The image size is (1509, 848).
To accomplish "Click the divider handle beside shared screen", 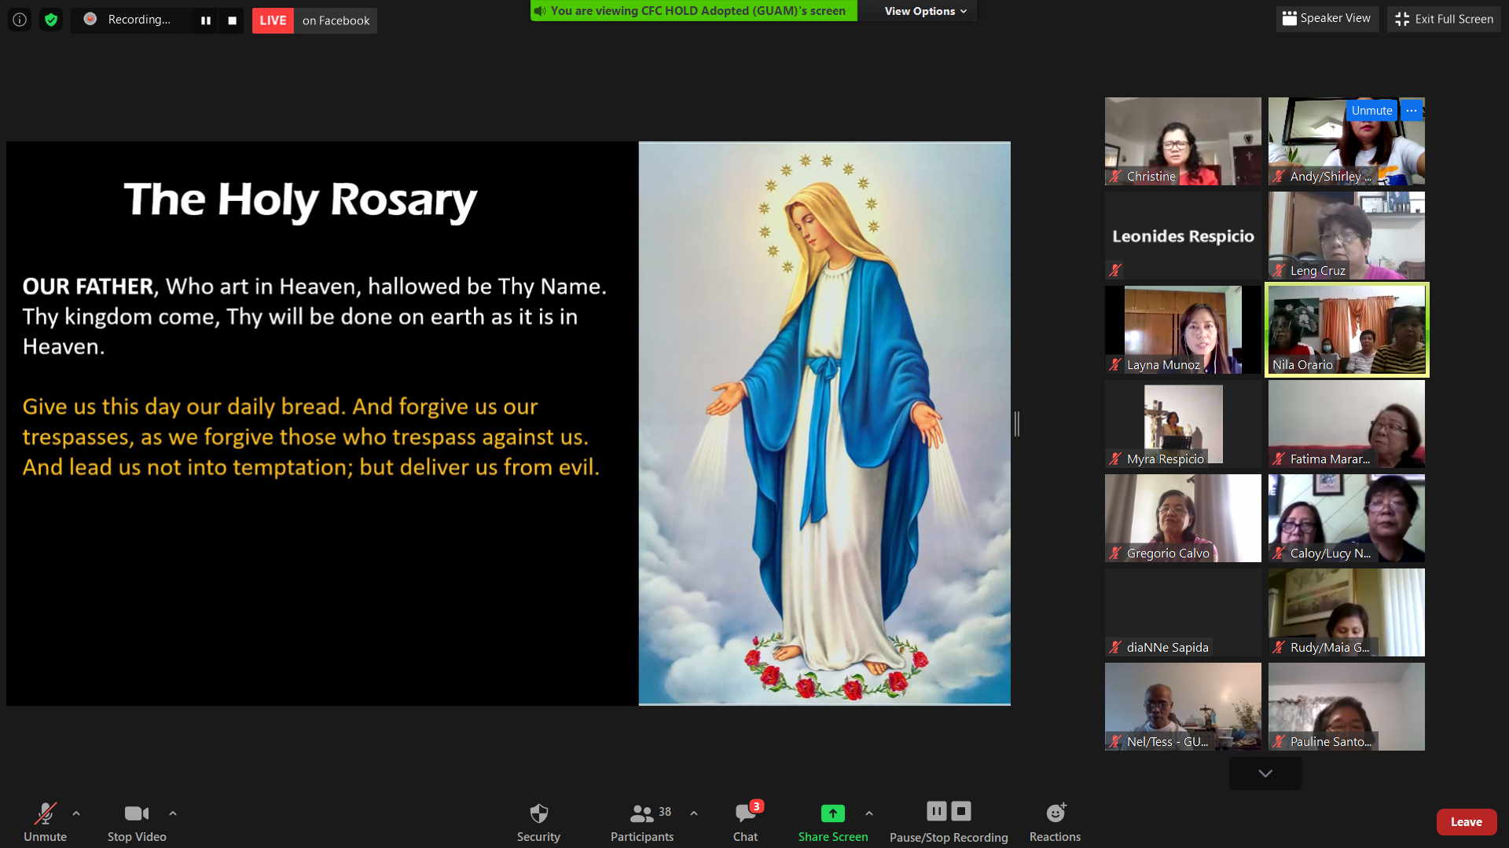I will [1017, 424].
